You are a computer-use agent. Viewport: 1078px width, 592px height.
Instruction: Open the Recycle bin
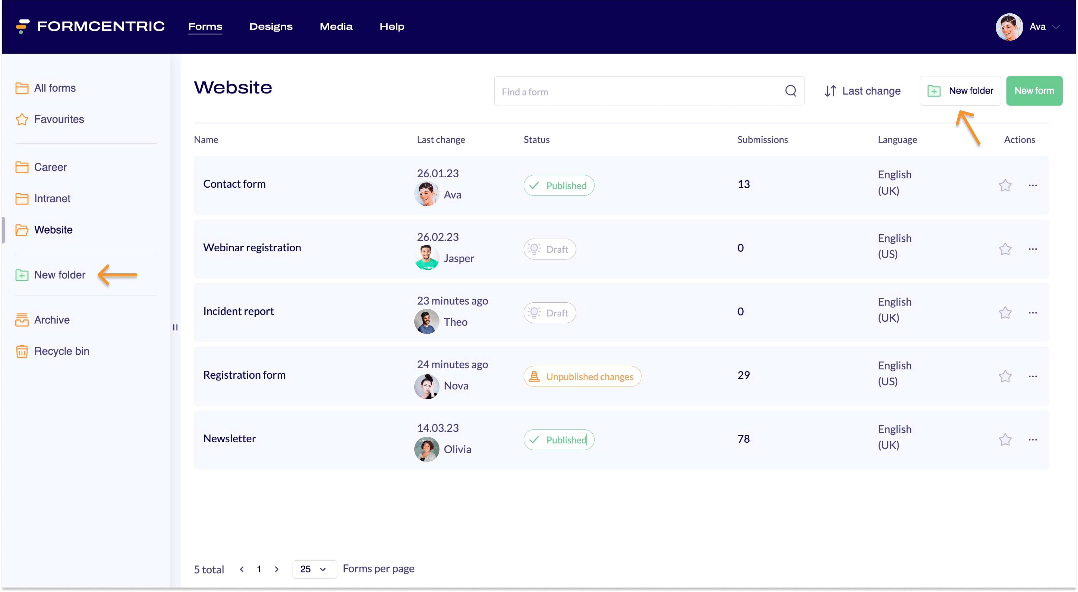click(x=61, y=351)
